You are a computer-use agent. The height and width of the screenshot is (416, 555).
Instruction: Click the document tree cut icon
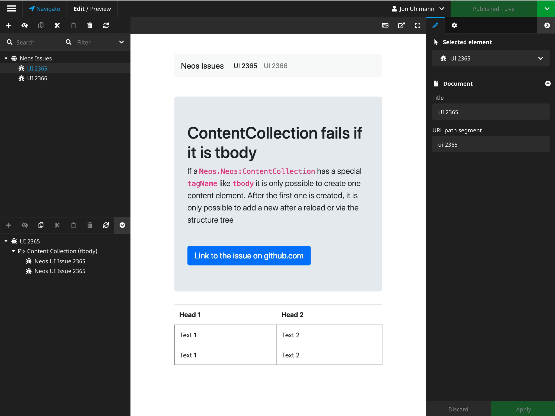[57, 25]
